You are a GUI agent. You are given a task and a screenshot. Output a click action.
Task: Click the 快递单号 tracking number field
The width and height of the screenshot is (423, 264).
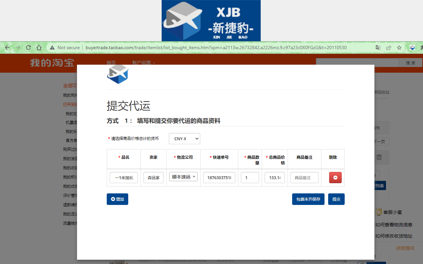(219, 178)
